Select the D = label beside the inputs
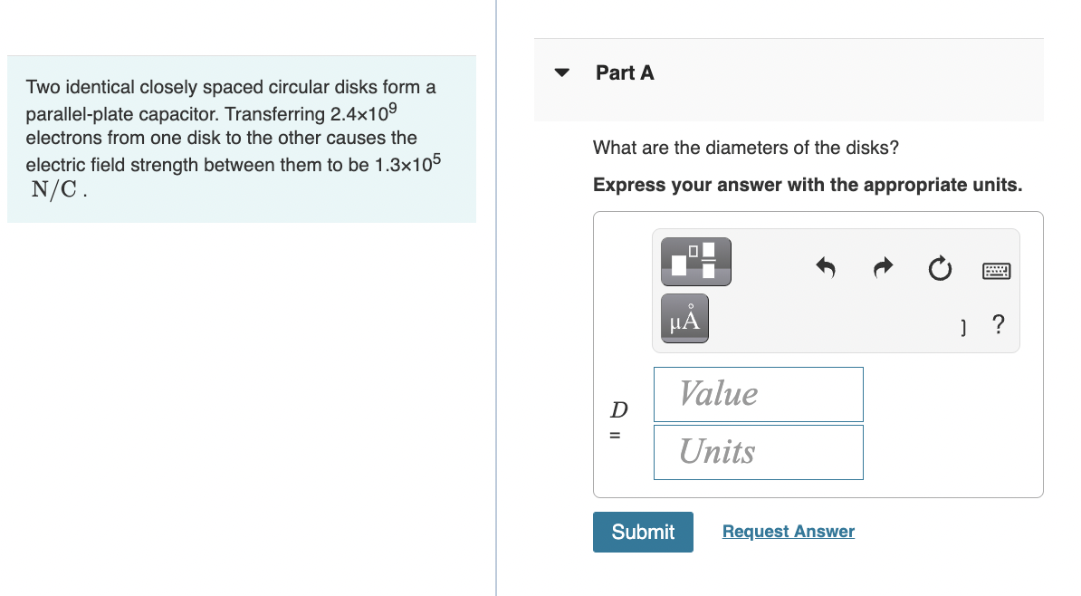1081x596 pixels. pos(617,421)
